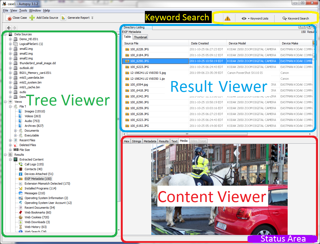Sort by Device Make column header

click(x=296, y=43)
